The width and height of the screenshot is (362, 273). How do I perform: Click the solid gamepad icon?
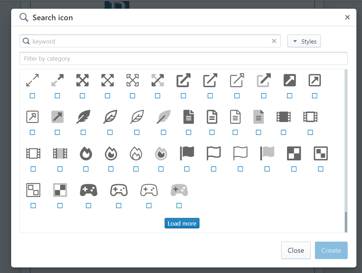tap(88, 190)
